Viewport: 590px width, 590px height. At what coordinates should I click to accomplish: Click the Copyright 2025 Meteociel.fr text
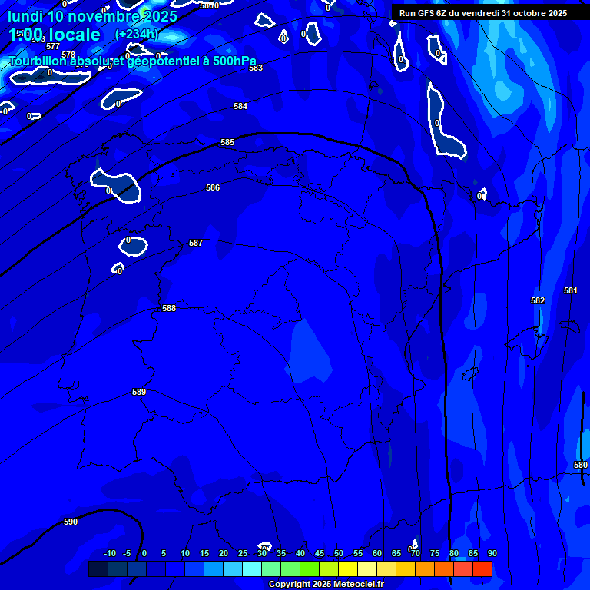pos(325,585)
